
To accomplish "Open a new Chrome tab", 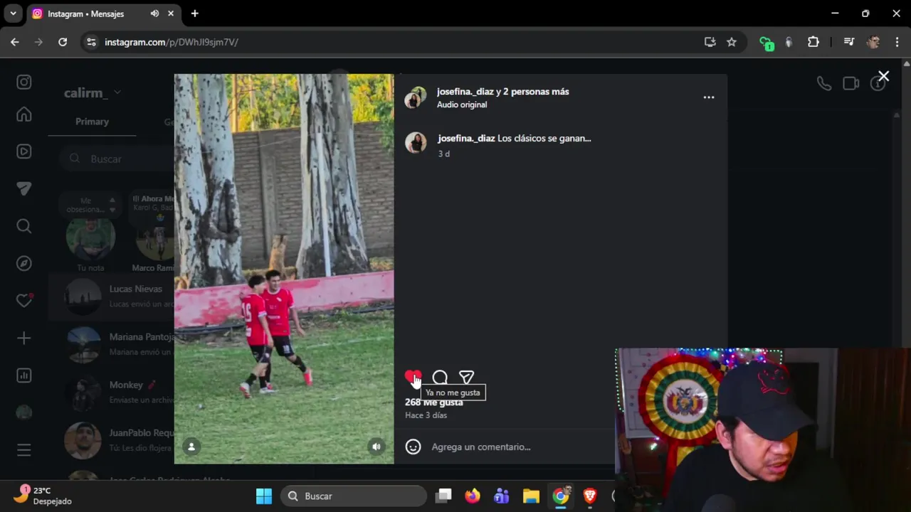I will point(195,14).
